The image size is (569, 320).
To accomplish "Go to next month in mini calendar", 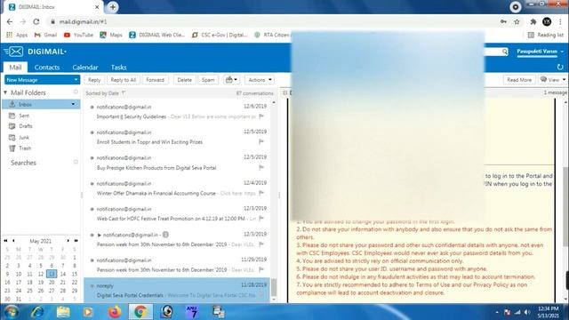I will point(68,241).
